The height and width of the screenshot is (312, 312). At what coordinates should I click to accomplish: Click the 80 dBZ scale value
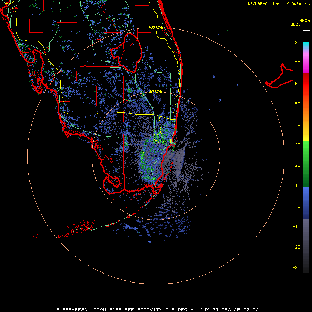click(298, 42)
